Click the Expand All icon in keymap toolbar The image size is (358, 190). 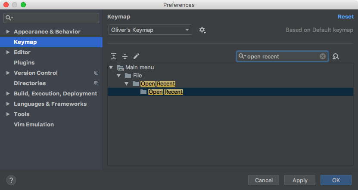pyautogui.click(x=114, y=56)
